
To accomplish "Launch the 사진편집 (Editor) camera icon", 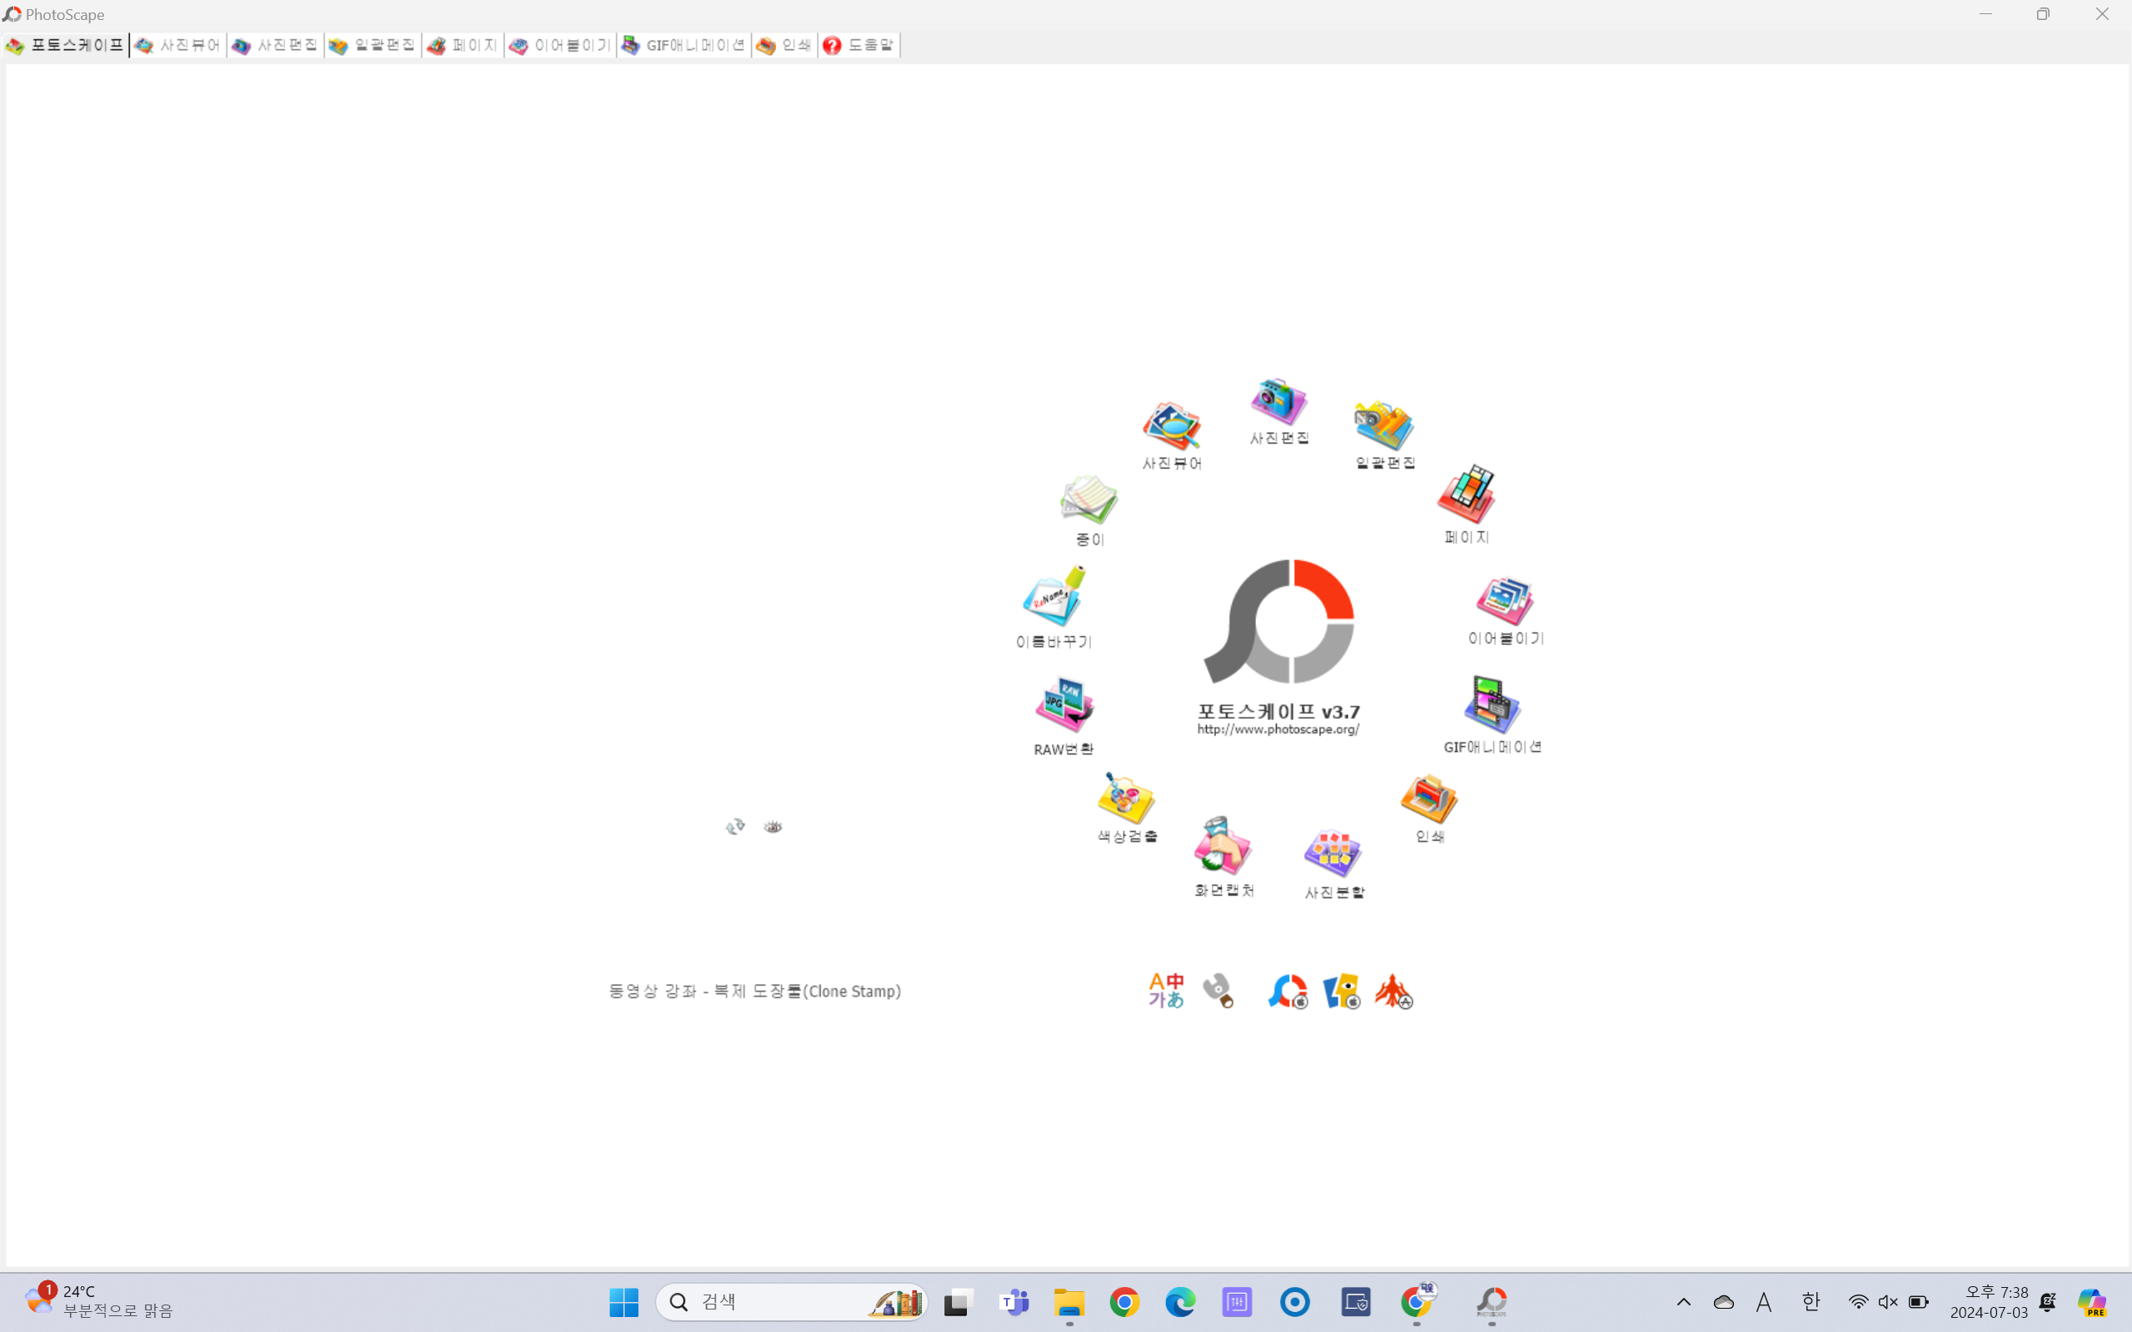I will [x=1278, y=402].
